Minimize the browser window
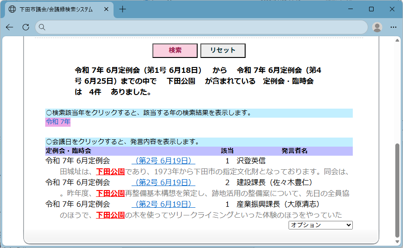Viewport: 403px width, 248px height. [x=351, y=9]
